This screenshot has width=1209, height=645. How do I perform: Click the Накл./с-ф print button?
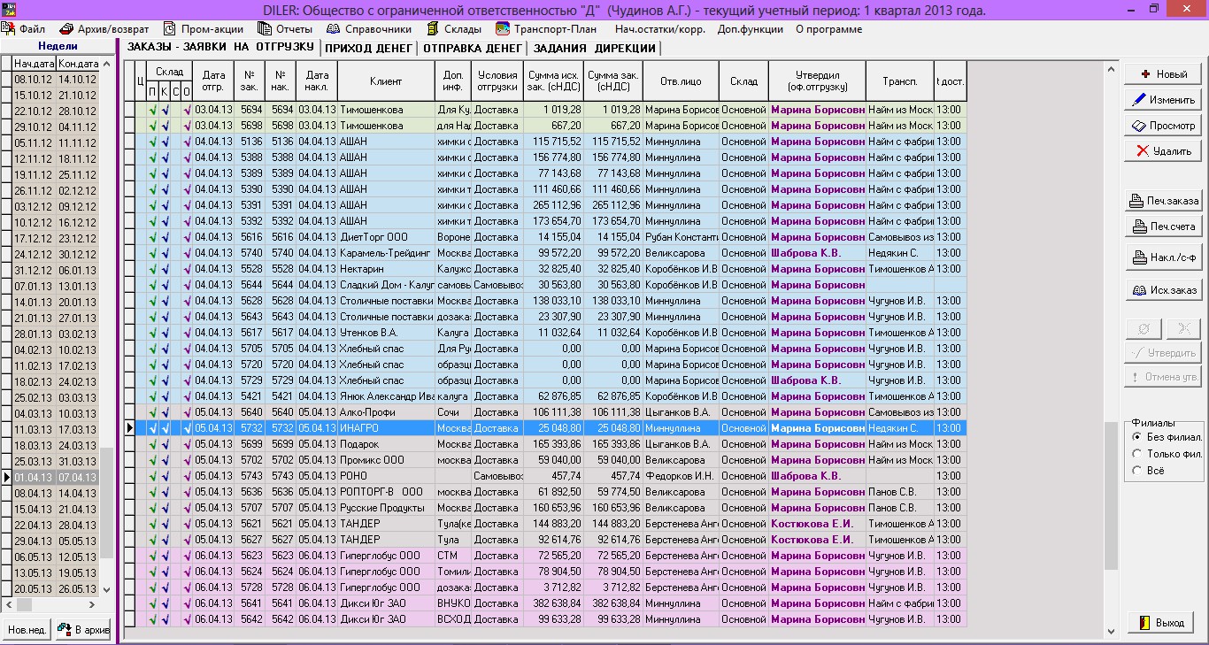tap(1163, 258)
